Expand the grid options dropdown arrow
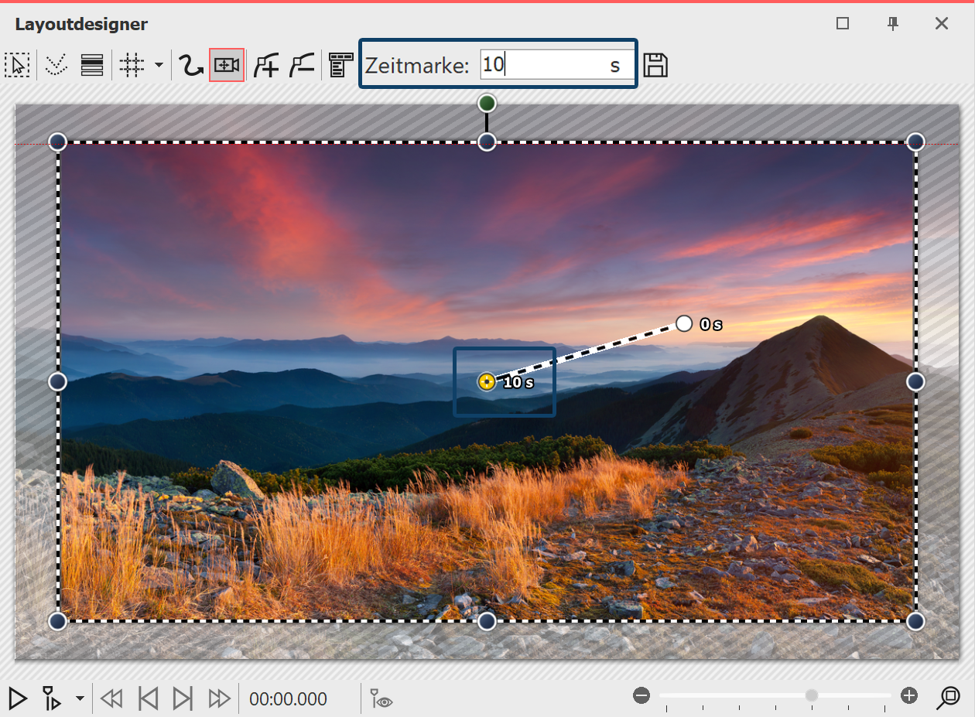Viewport: 975px width, 717px height. coord(159,66)
